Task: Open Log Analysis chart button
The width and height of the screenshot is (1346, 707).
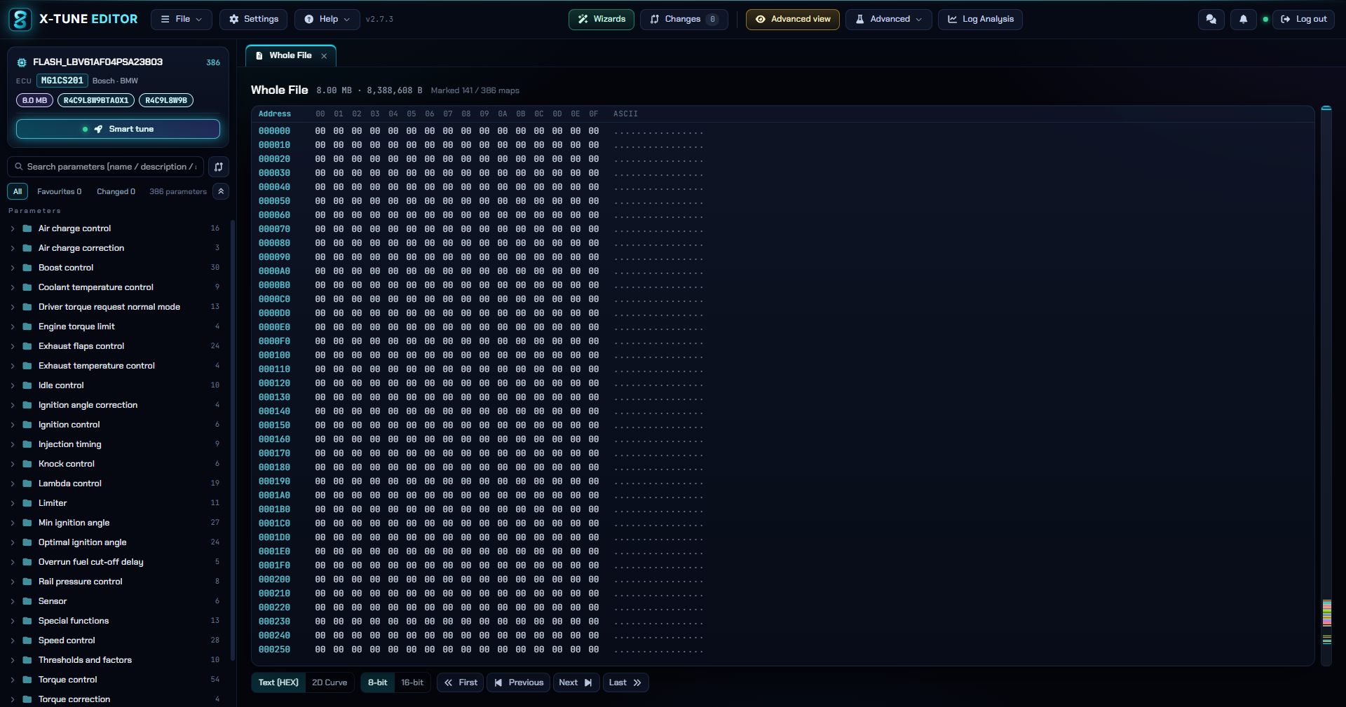Action: (980, 20)
